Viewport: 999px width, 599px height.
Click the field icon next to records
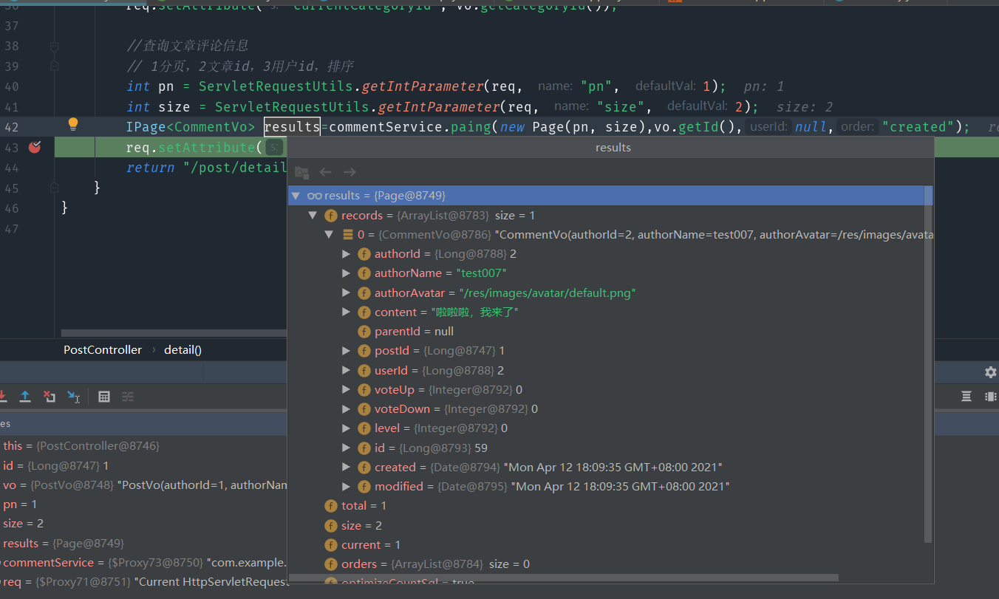pyautogui.click(x=331, y=216)
